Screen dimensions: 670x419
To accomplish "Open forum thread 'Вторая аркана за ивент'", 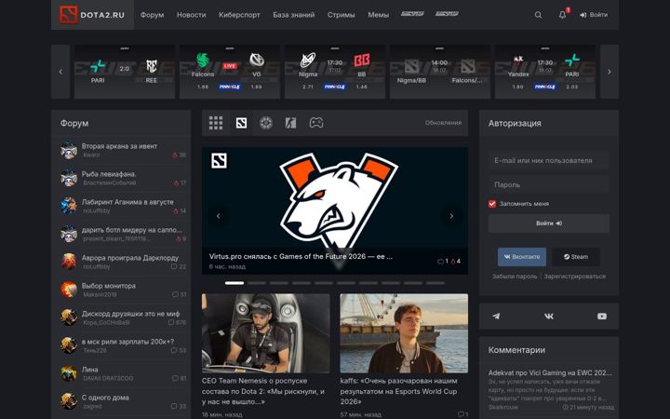I will (119, 146).
